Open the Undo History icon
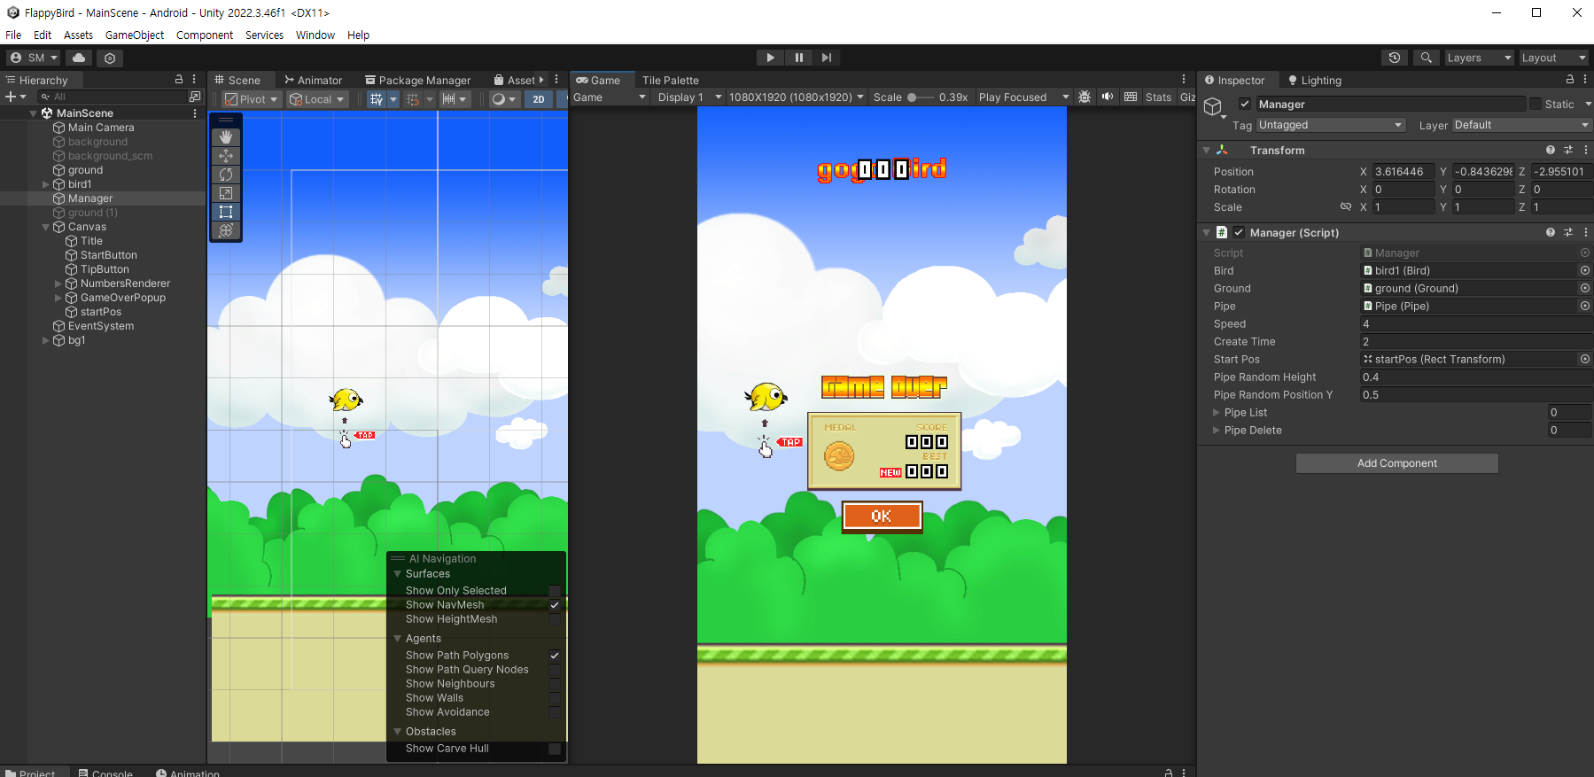This screenshot has width=1594, height=777. [1395, 58]
